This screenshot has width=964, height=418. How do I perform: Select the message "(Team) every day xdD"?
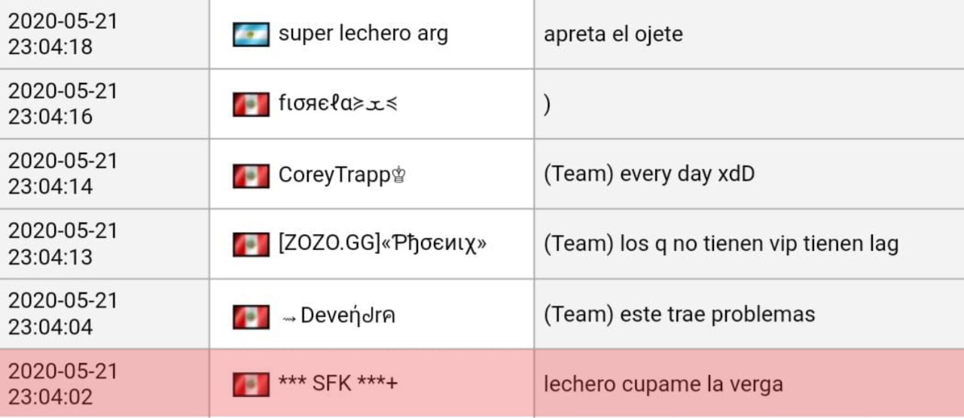pos(648,175)
